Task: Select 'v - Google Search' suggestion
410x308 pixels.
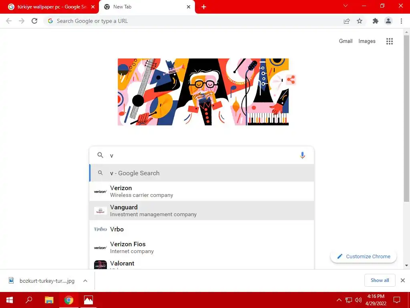Action: (202, 173)
